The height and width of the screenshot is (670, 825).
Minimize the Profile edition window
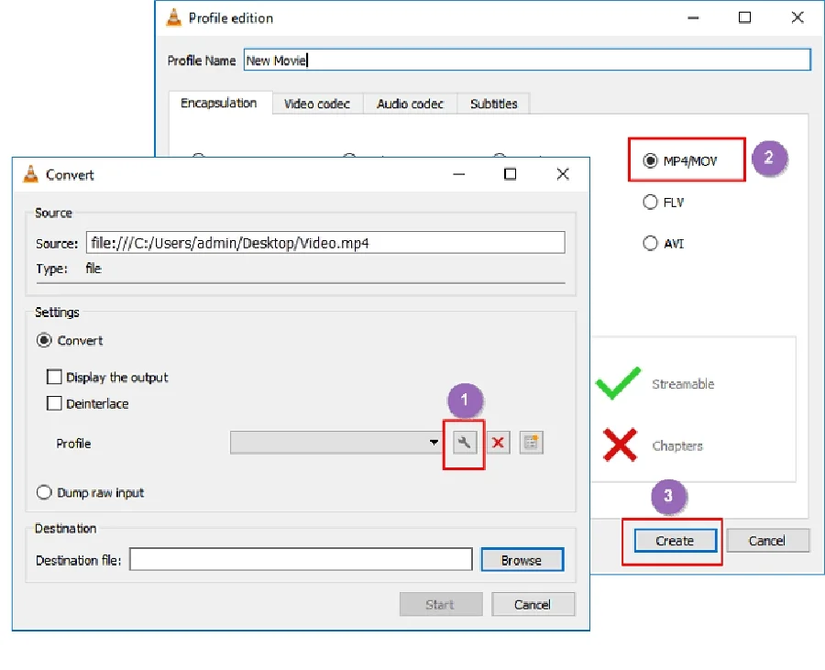point(693,17)
